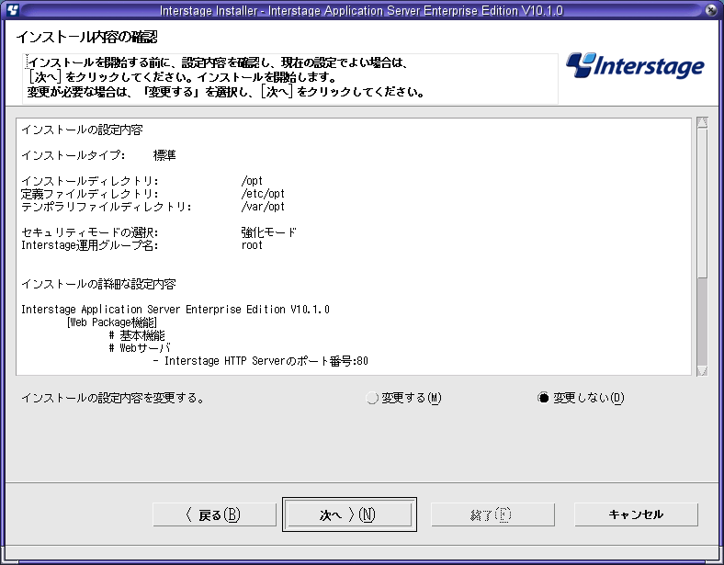Close the Interstage Installer window
The image size is (724, 565).
711,10
